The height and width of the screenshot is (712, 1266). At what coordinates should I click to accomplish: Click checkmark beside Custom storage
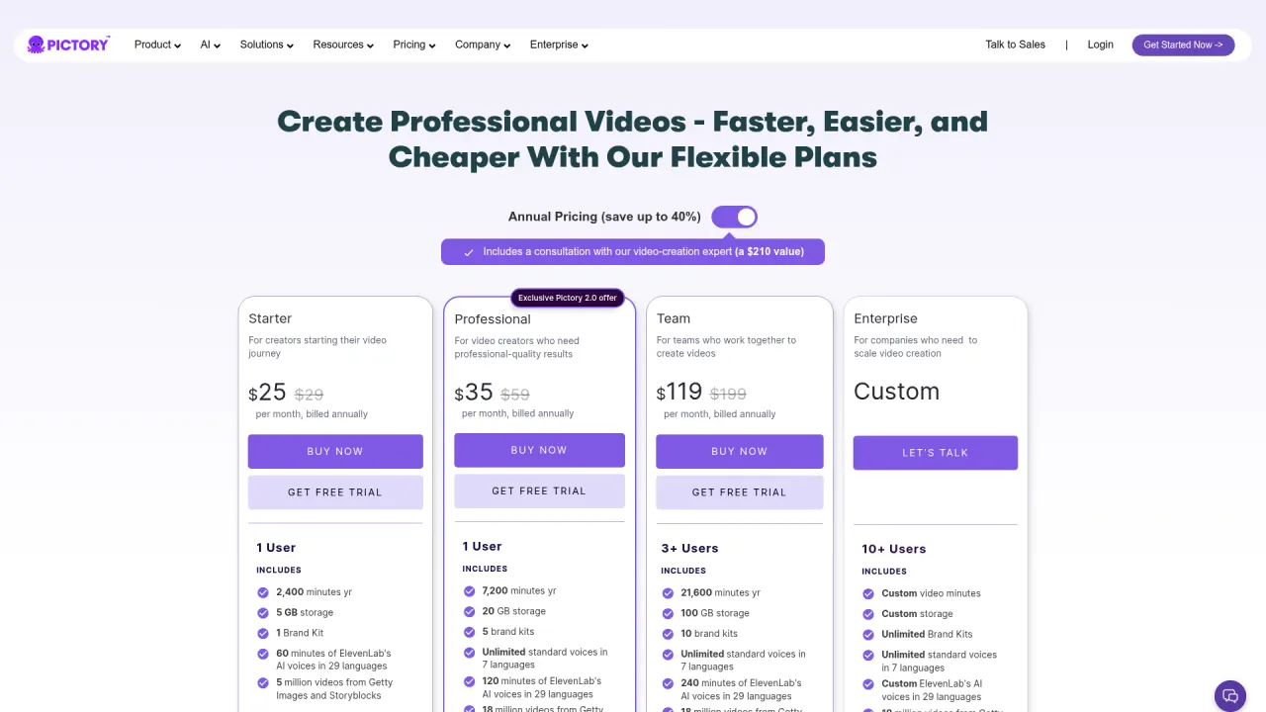point(868,614)
